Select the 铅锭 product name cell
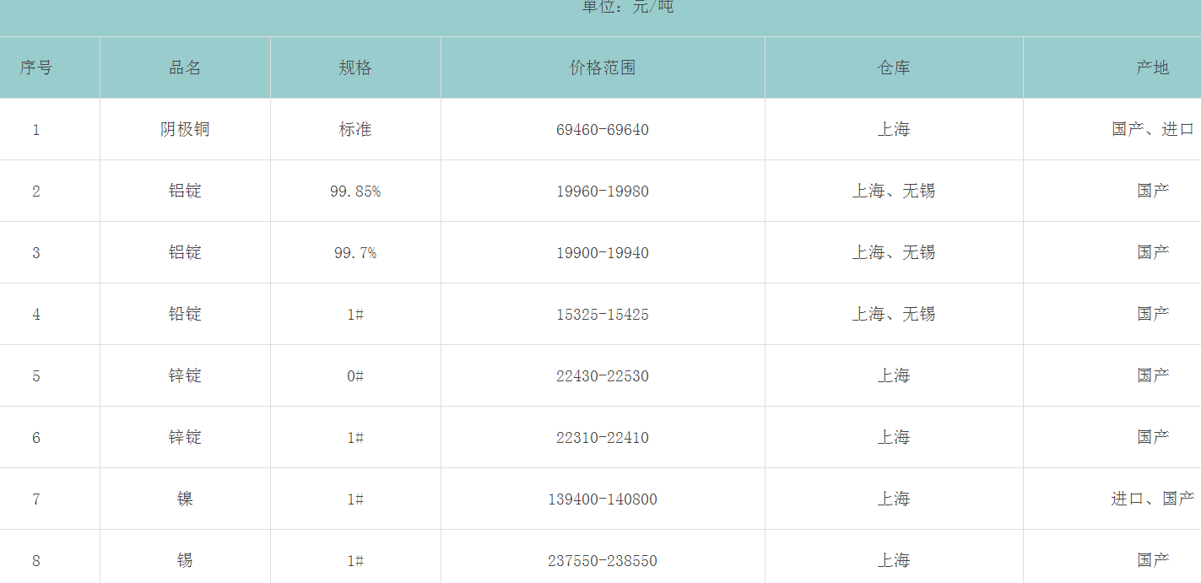 [185, 314]
